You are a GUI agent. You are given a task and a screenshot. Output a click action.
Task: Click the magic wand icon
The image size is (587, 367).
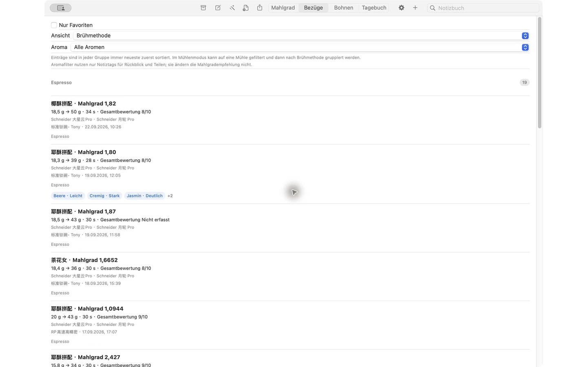coord(232,8)
